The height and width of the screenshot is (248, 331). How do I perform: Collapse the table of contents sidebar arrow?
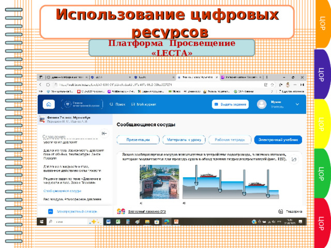point(104,133)
